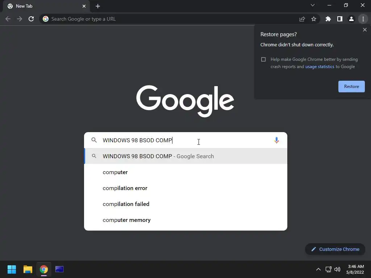Open File Explorer from taskbar

click(28, 269)
